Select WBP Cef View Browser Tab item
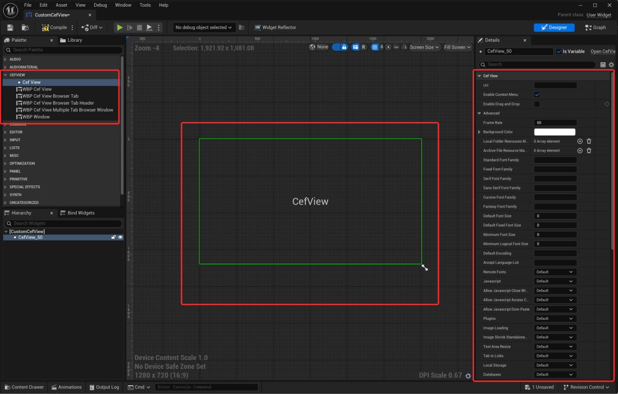 50,96
